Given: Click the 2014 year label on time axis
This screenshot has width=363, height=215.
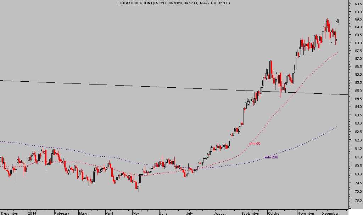Looking at the screenshot, I should coord(32,213).
